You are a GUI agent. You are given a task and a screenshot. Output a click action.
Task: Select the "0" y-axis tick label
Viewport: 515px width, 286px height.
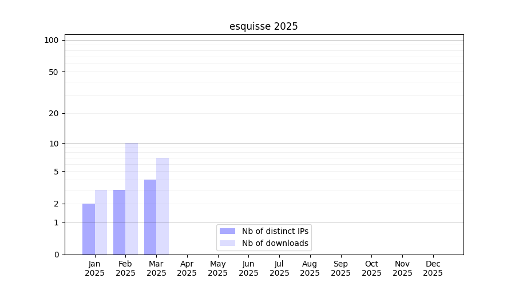(56, 255)
